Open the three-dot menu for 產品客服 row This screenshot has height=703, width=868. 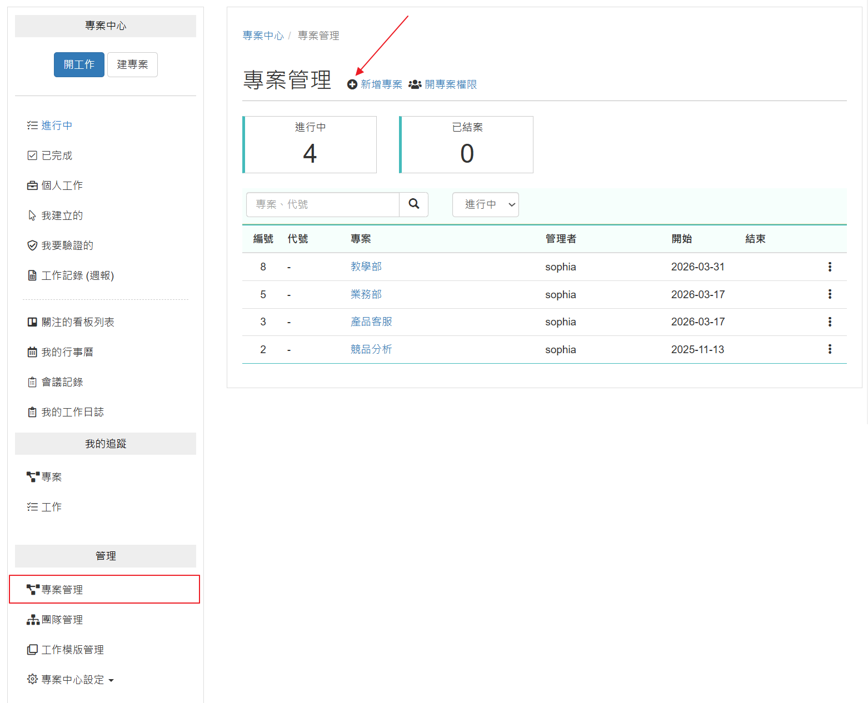click(x=830, y=322)
